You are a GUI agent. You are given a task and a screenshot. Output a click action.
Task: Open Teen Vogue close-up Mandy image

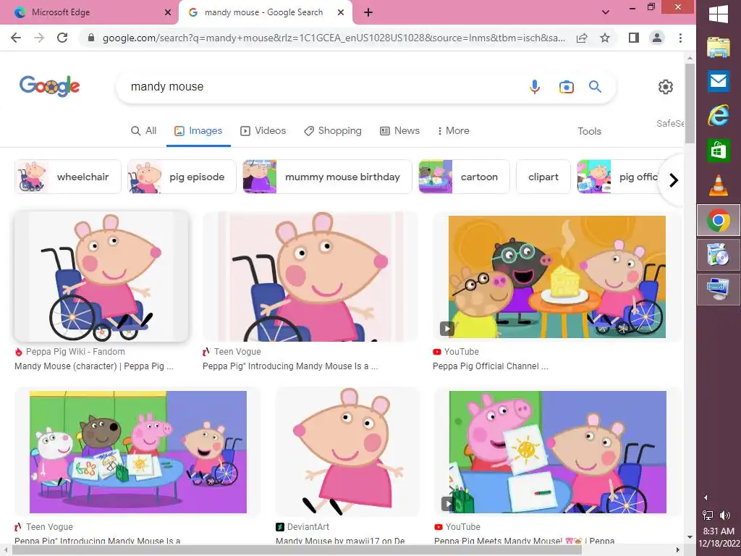coord(310,277)
